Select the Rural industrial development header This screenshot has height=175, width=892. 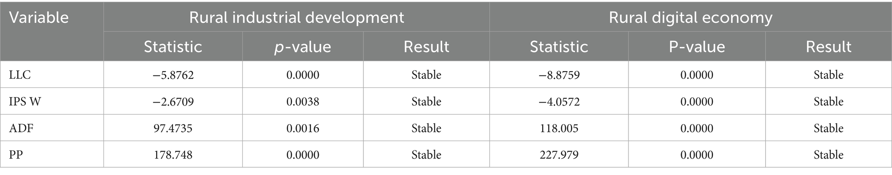[297, 18]
